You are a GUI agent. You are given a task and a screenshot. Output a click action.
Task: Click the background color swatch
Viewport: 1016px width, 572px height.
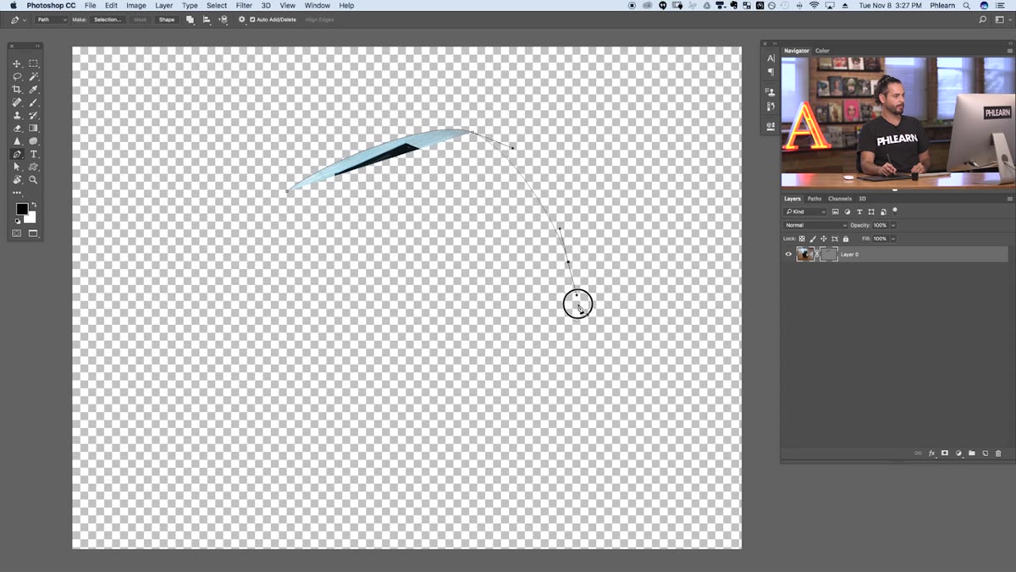click(31, 218)
